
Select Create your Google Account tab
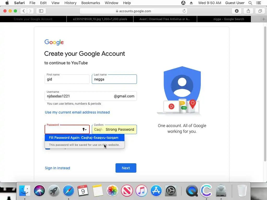33,19
